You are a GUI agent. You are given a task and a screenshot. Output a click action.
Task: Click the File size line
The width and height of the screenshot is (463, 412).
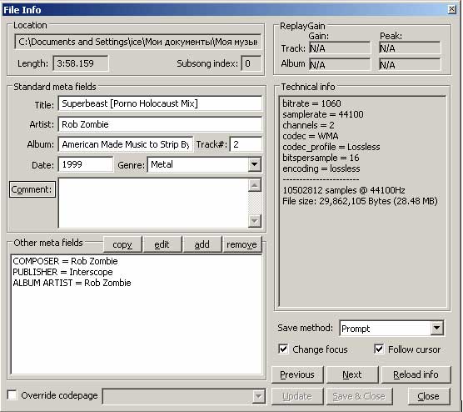(x=360, y=201)
